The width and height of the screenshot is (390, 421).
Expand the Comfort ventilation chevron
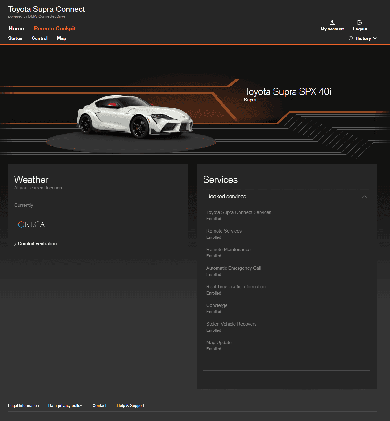[15, 244]
